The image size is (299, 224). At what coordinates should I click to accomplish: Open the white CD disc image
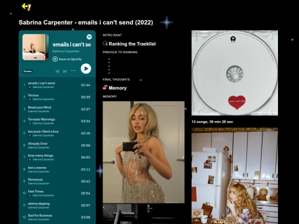coord(235,73)
